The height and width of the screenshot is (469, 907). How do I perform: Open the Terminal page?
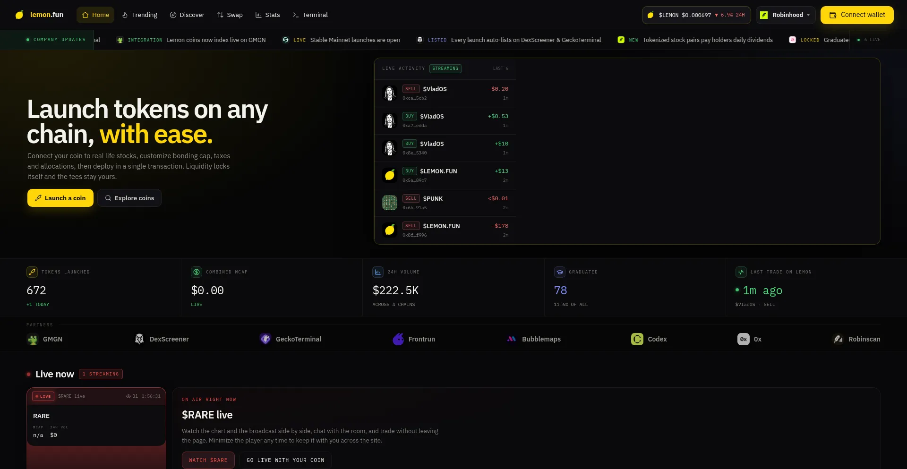click(x=310, y=15)
